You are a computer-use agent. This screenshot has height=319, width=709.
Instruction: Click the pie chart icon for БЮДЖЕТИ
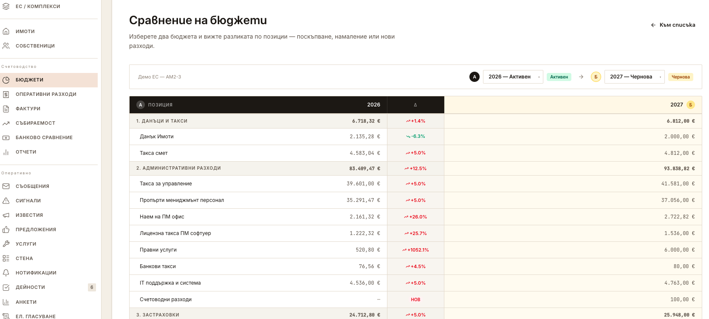6,80
